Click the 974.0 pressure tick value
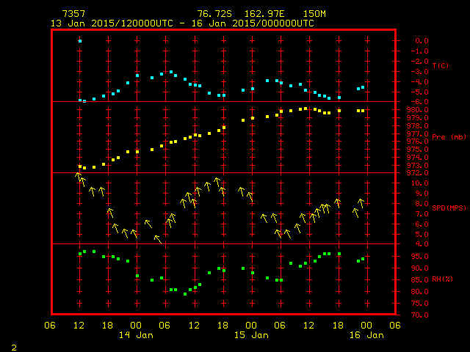The width and height of the screenshot is (470, 352). [x=418, y=157]
